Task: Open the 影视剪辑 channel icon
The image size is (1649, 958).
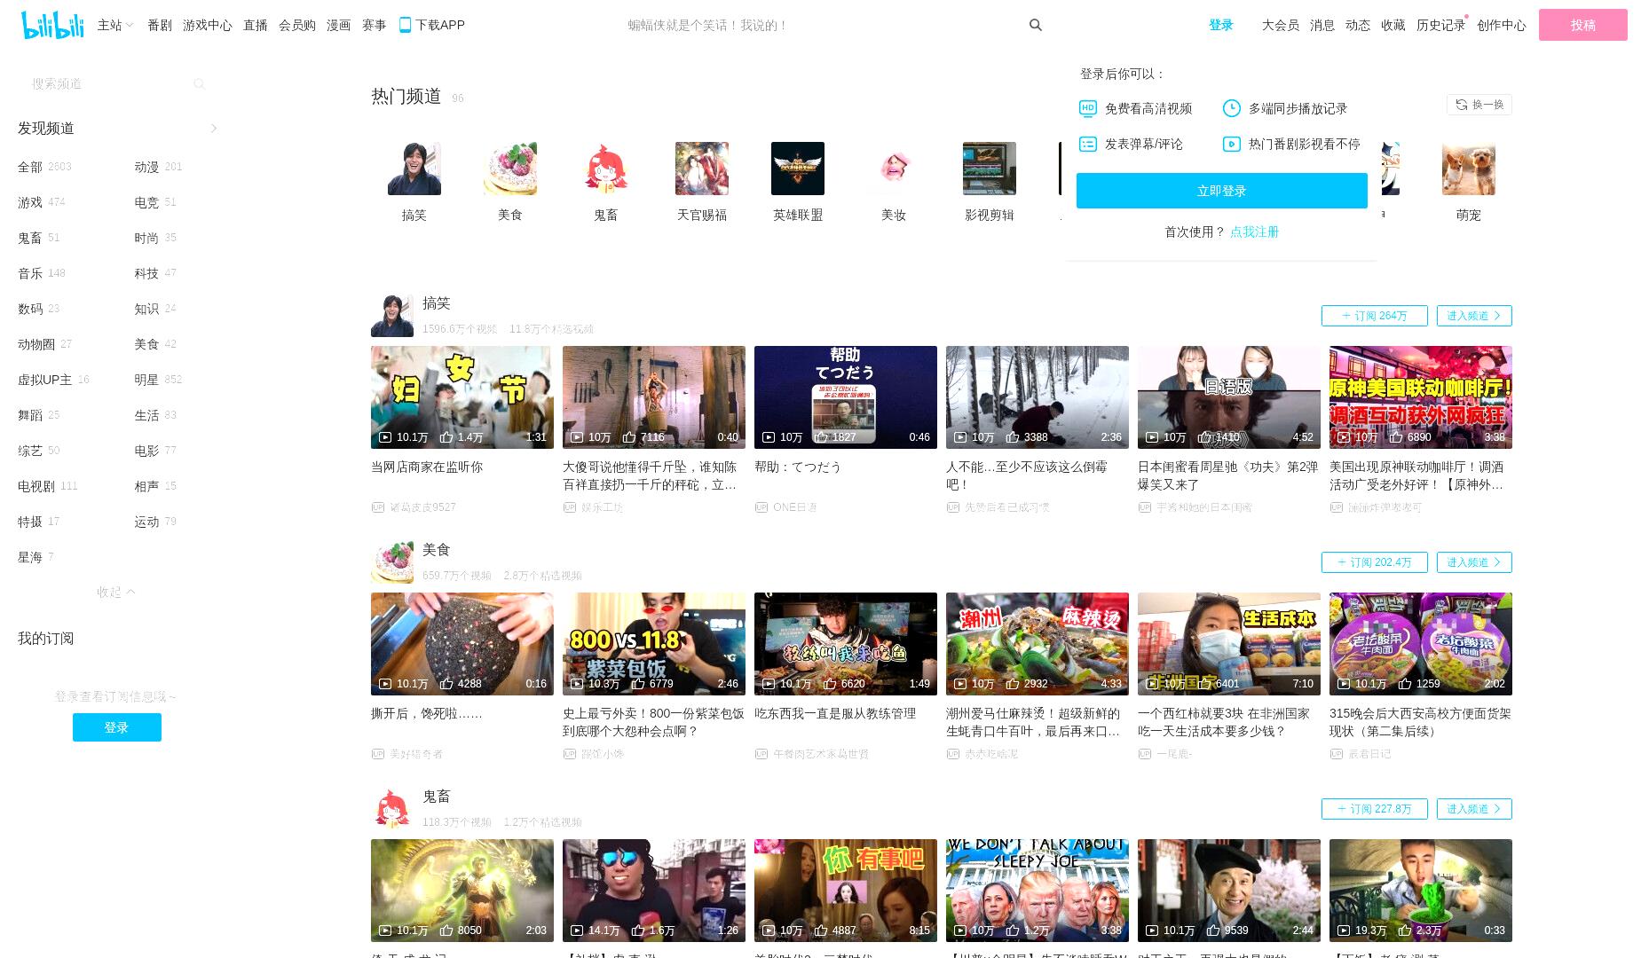Action: (990, 169)
